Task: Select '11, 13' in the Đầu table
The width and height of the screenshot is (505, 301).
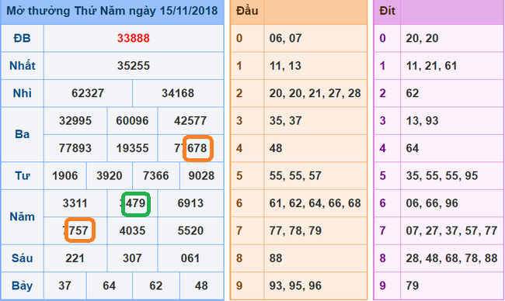Action: click(x=285, y=66)
